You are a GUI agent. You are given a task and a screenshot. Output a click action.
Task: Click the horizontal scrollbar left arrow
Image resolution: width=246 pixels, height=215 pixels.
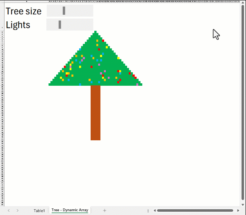154,210
